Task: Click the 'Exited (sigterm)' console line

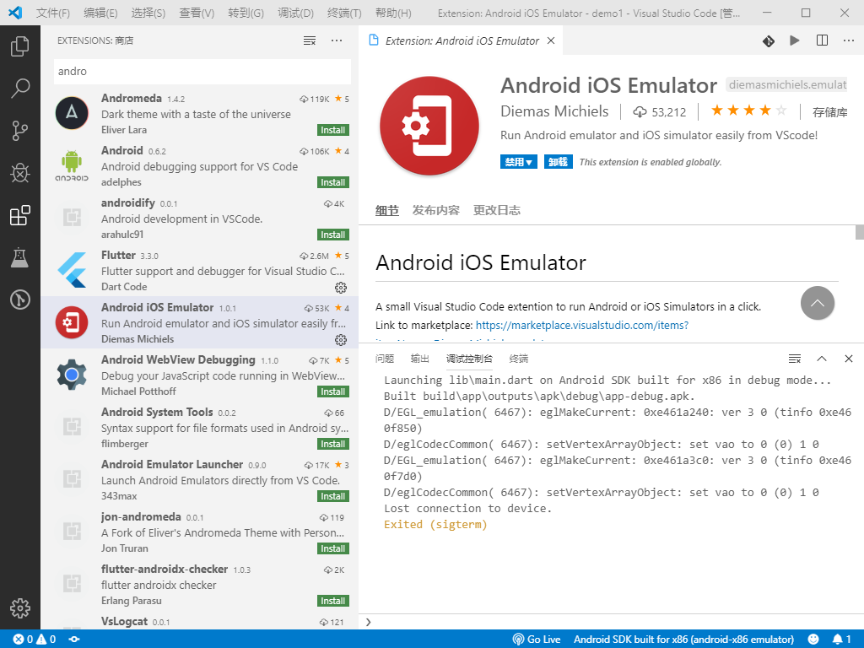Action: [x=435, y=525]
